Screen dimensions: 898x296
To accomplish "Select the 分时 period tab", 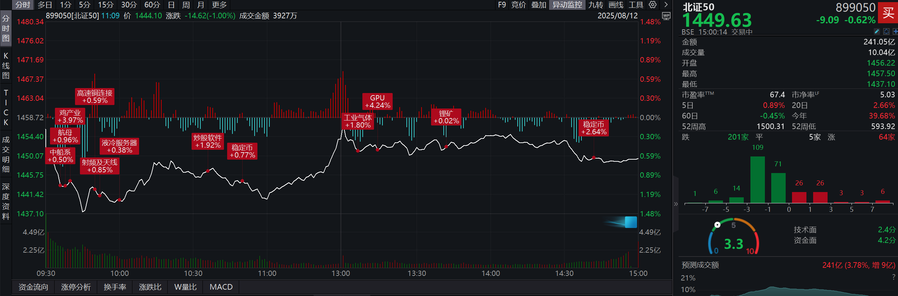I will (x=23, y=5).
